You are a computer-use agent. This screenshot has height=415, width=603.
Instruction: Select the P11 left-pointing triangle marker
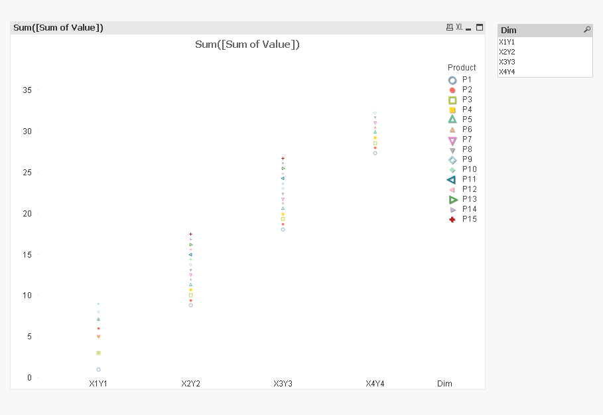(x=452, y=179)
